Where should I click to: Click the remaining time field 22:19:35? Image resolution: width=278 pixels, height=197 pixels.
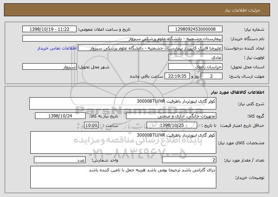click(x=177, y=76)
